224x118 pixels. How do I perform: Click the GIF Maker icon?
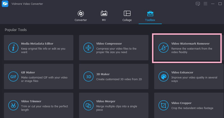[x=13, y=77]
